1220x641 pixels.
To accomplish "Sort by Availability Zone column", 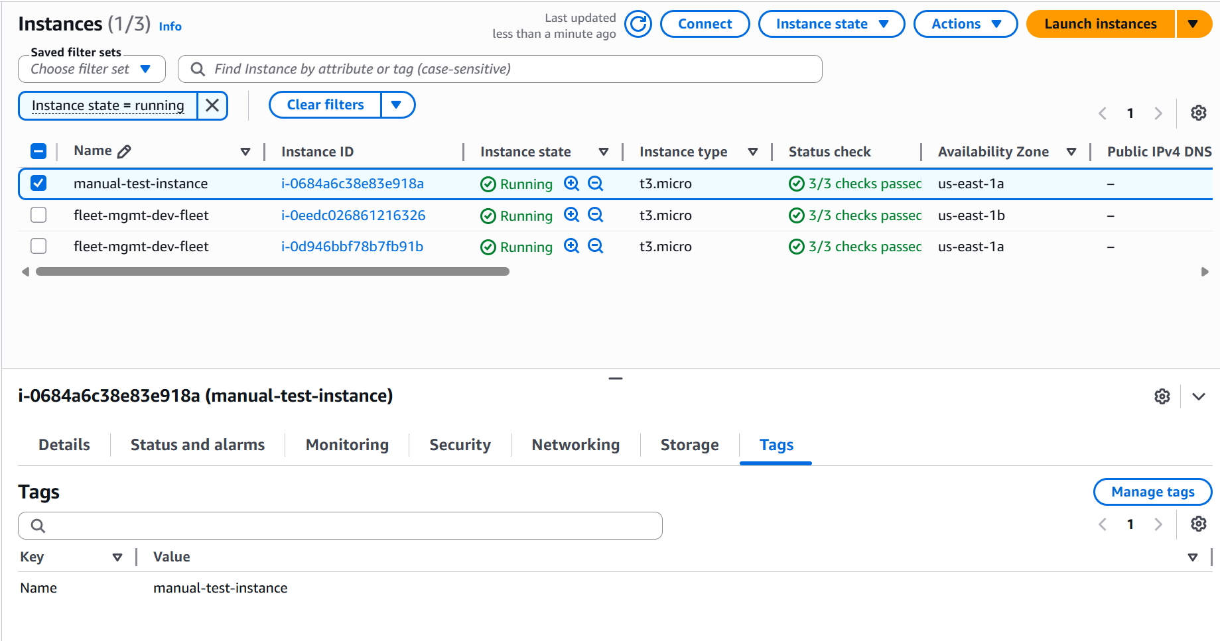I will pyautogui.click(x=1071, y=152).
